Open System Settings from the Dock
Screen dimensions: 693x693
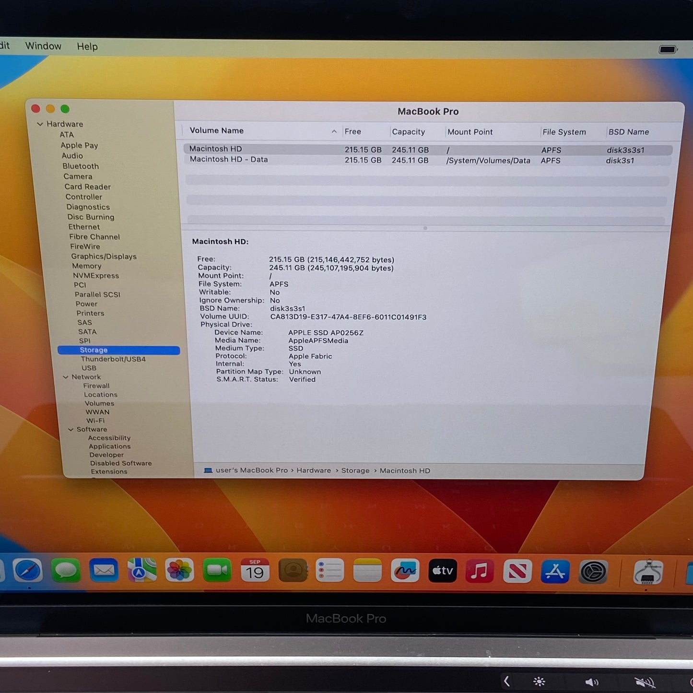coord(593,572)
